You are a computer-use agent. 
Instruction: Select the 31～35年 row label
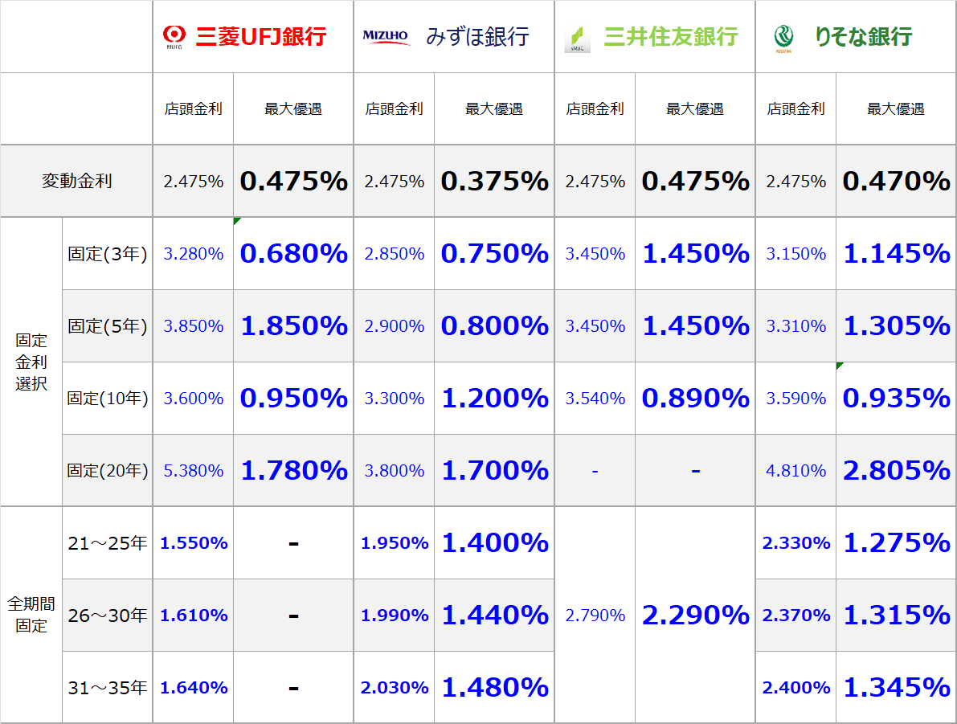108,687
